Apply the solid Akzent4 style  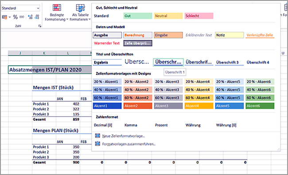[199, 106]
